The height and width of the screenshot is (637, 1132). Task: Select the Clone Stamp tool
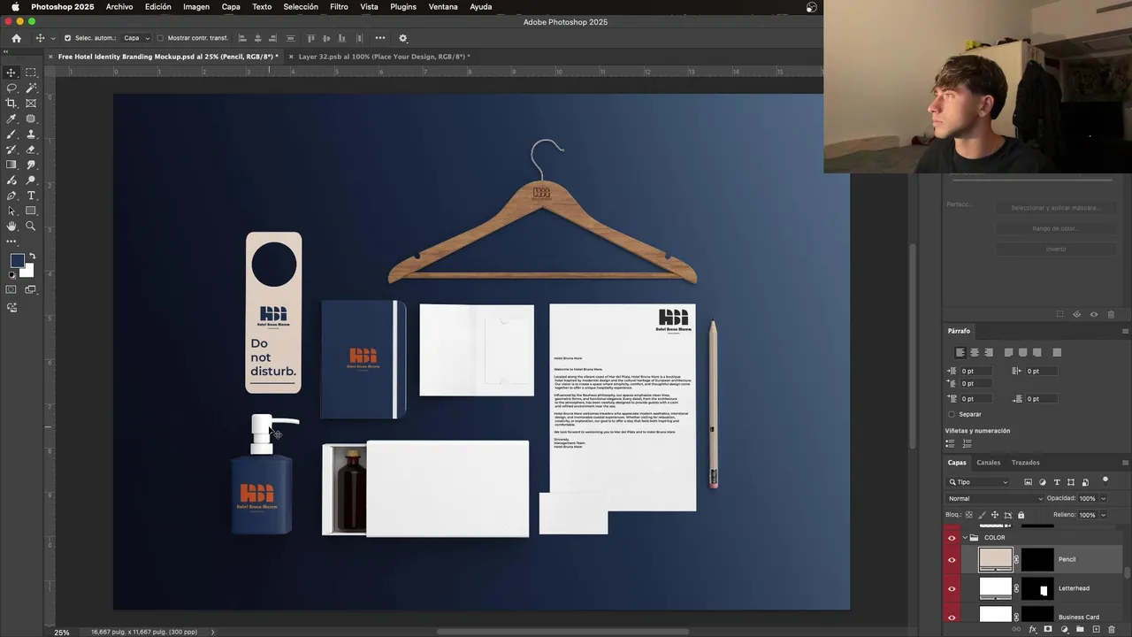(x=31, y=134)
